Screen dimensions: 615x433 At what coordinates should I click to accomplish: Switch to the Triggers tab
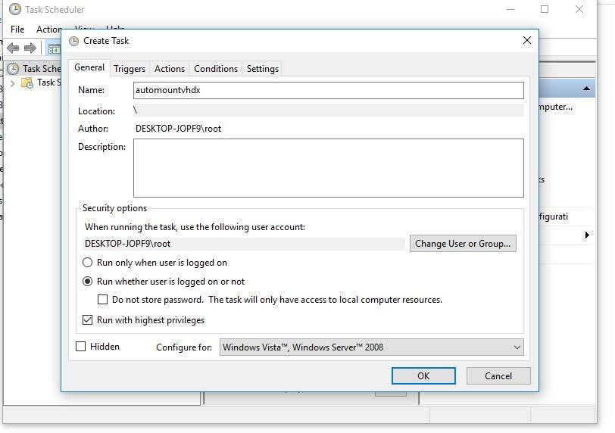tap(129, 69)
